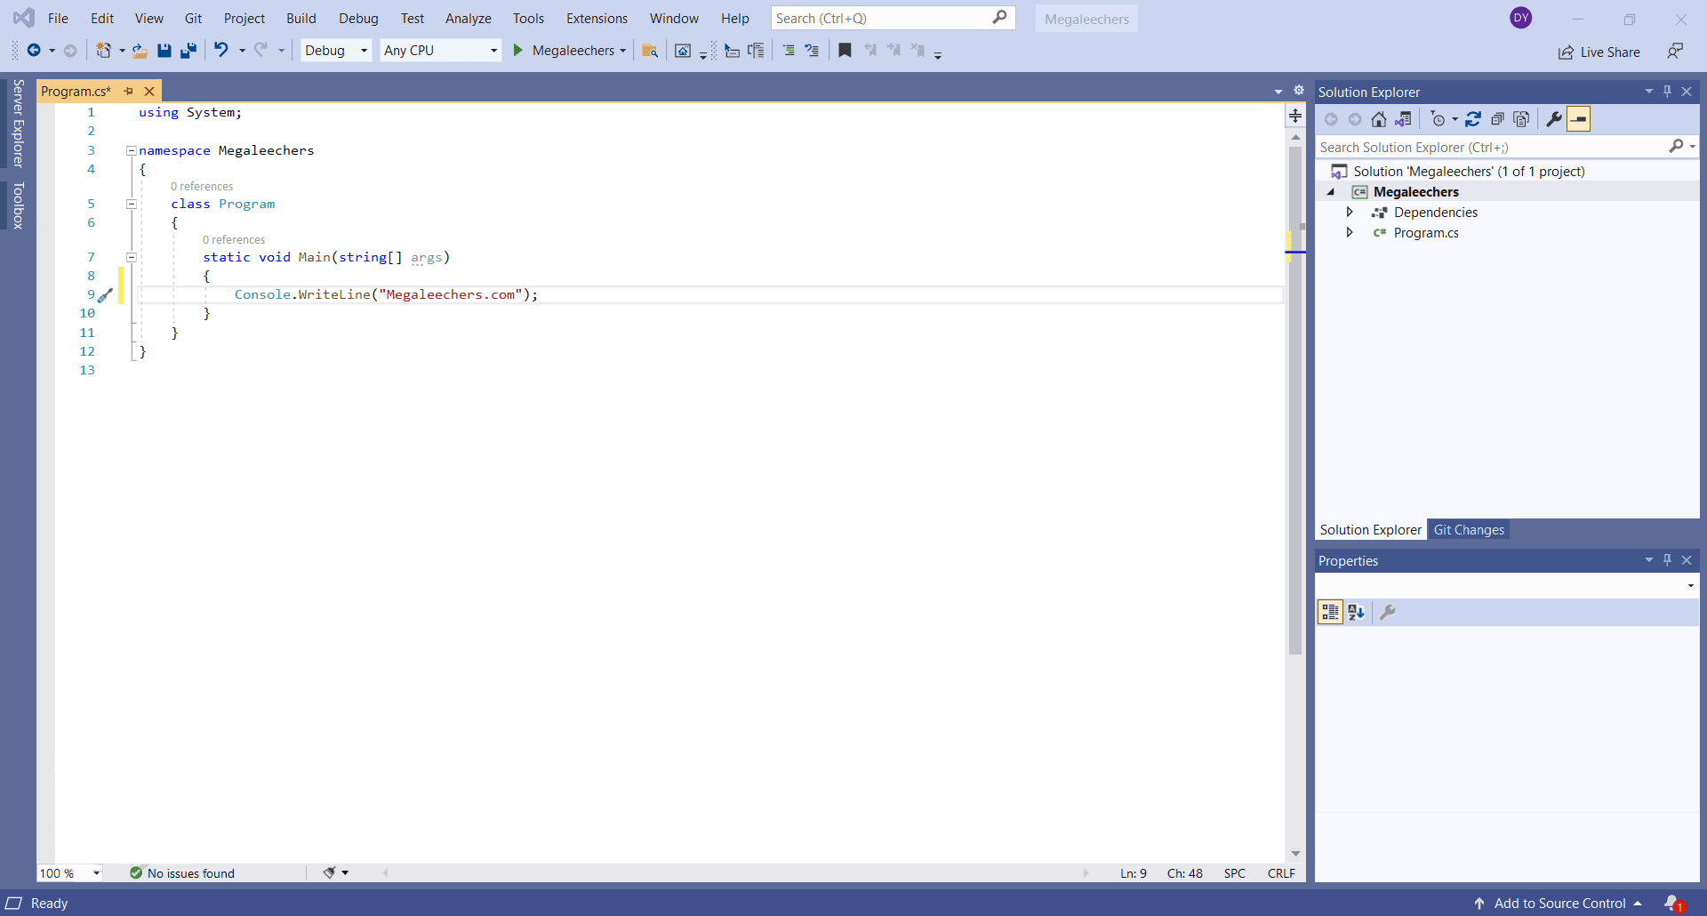
Task: Start debugging with the green play arrow
Action: point(518,51)
